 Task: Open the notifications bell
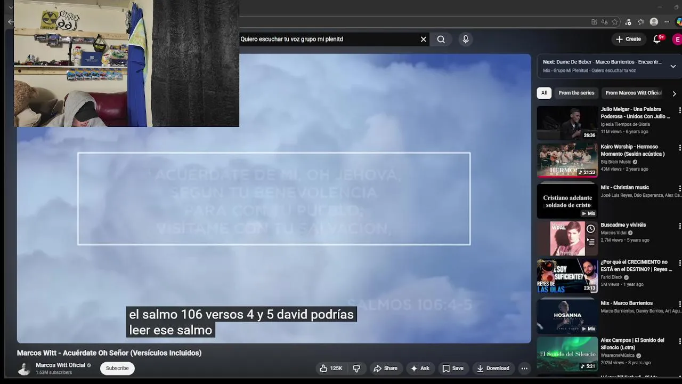tap(657, 39)
